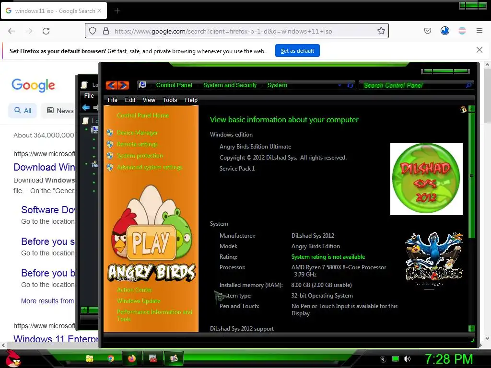
Task: Click Control Panel breadcrumb
Action: [174, 85]
